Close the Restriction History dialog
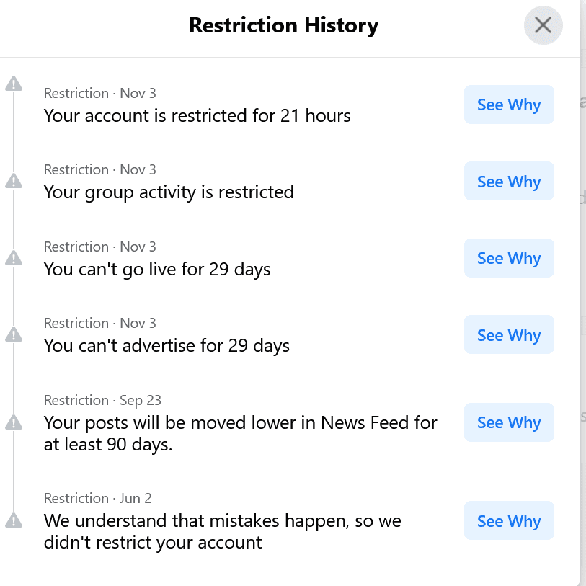 [x=543, y=26]
